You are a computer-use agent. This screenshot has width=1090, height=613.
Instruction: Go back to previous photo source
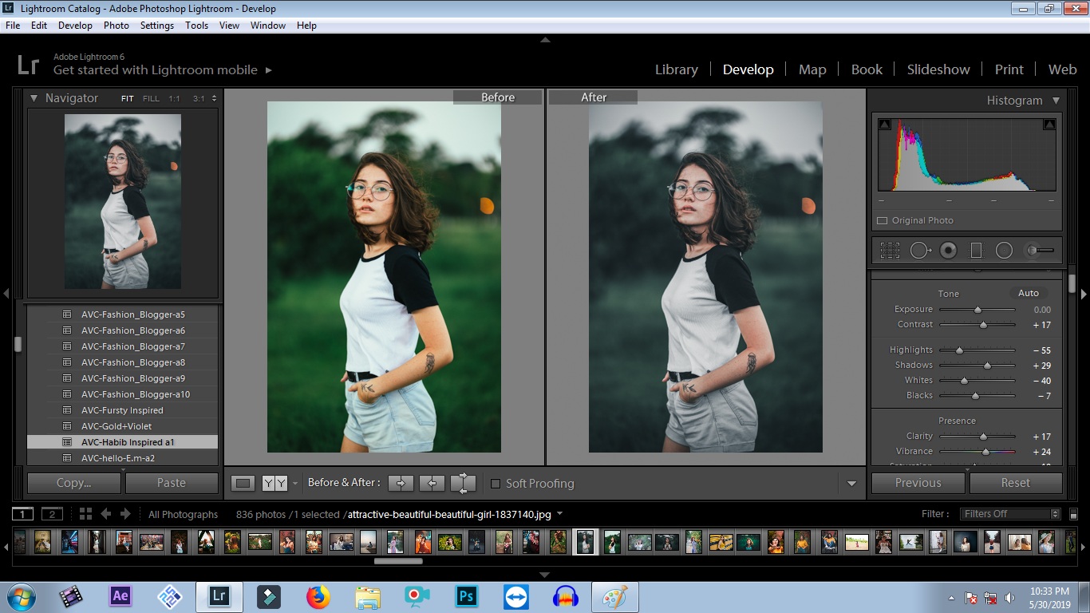(x=105, y=514)
